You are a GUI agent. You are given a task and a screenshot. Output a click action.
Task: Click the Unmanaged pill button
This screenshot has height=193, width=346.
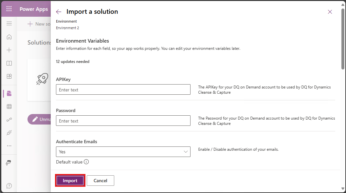[x=39, y=119]
